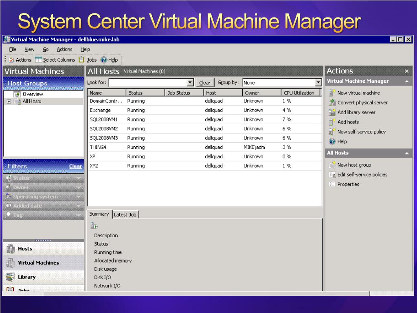Click the Edit self-service policies link
The image size is (417, 313).
coord(362,174)
